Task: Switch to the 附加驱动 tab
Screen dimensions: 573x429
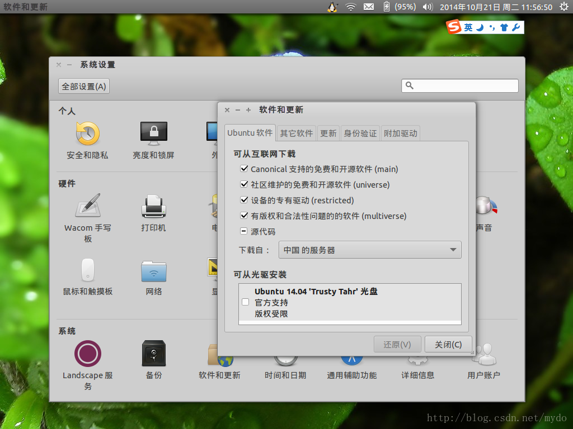Action: click(401, 134)
